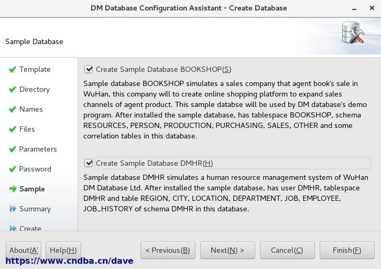Open Help(H) dialog
The height and width of the screenshot is (269, 381).
click(63, 250)
